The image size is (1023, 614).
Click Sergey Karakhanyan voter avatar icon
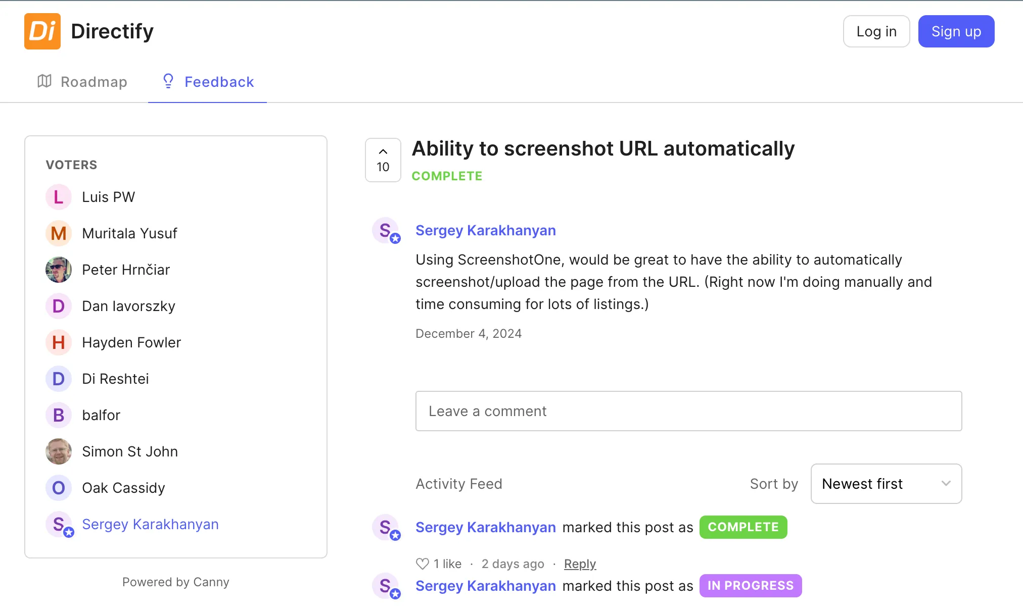[59, 524]
